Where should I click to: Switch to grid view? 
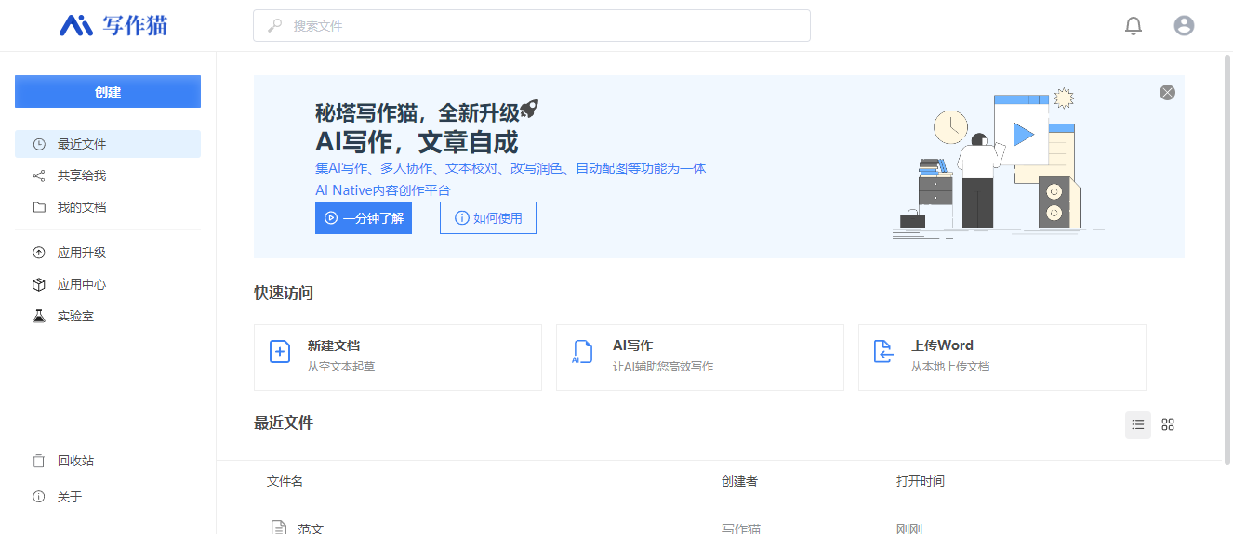pos(1168,424)
